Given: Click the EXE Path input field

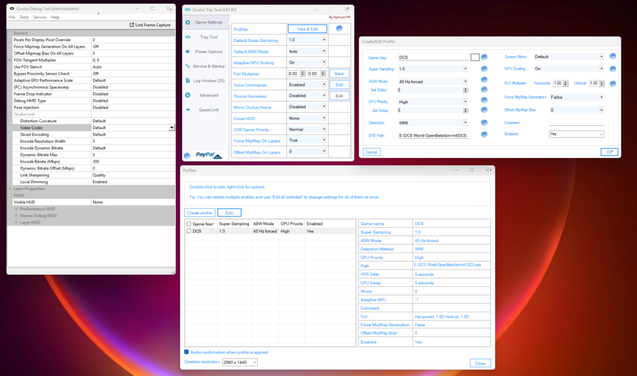Looking at the screenshot, I should [x=433, y=135].
